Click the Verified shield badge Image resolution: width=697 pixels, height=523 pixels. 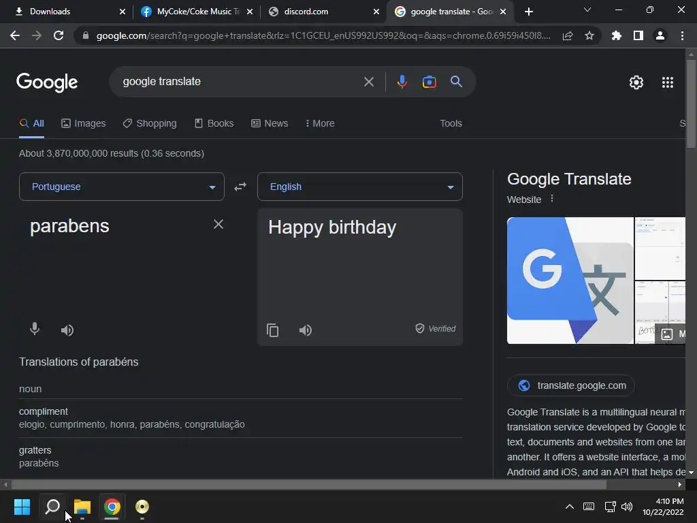pyautogui.click(x=435, y=329)
